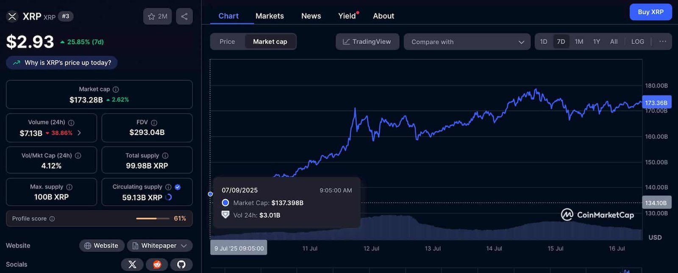Click the verified badge next to Circulating supply
This screenshot has width=678, height=273.
pos(178,187)
